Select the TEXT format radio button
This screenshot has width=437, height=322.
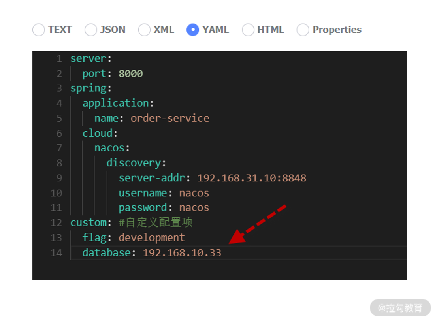[38, 30]
